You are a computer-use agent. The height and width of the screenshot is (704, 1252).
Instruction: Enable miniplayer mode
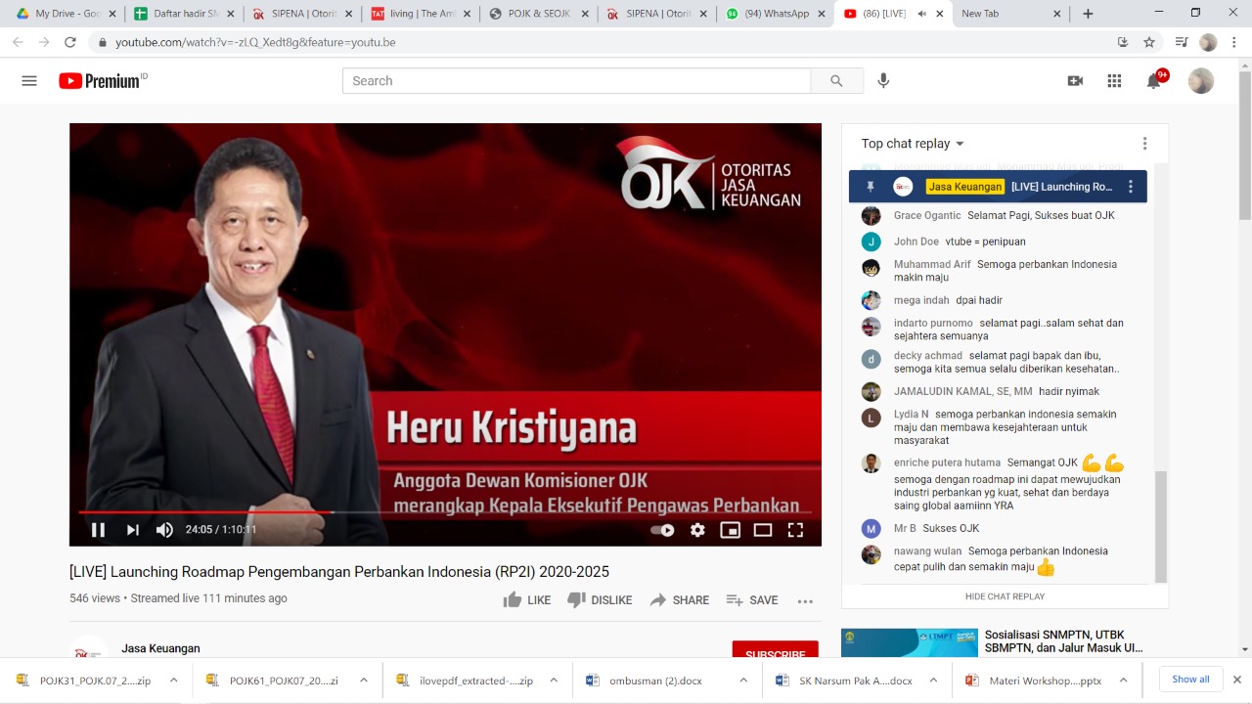pyautogui.click(x=730, y=530)
